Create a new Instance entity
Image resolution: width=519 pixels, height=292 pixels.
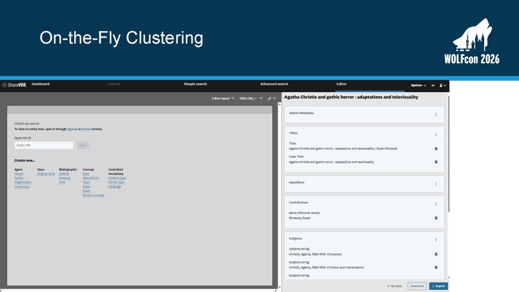pos(64,178)
